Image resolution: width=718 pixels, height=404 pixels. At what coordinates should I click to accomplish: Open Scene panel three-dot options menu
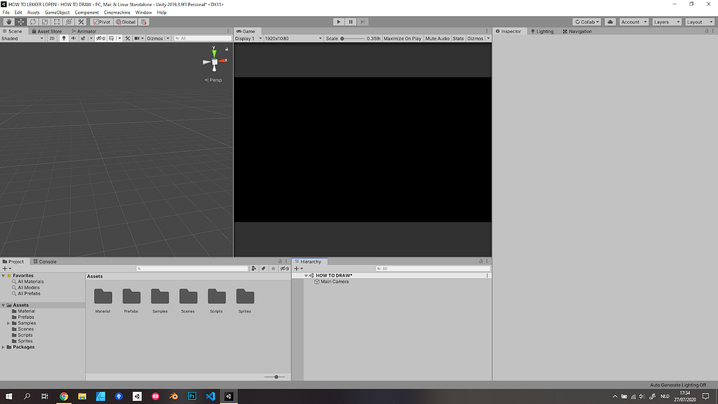pos(228,31)
